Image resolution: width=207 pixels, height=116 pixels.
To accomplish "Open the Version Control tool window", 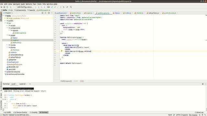I will pos(21,112).
